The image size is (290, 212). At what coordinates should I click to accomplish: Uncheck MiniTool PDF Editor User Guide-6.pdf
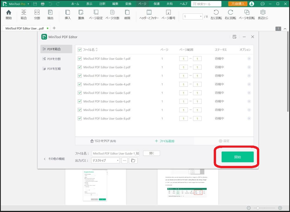pyautogui.click(x=80, y=102)
